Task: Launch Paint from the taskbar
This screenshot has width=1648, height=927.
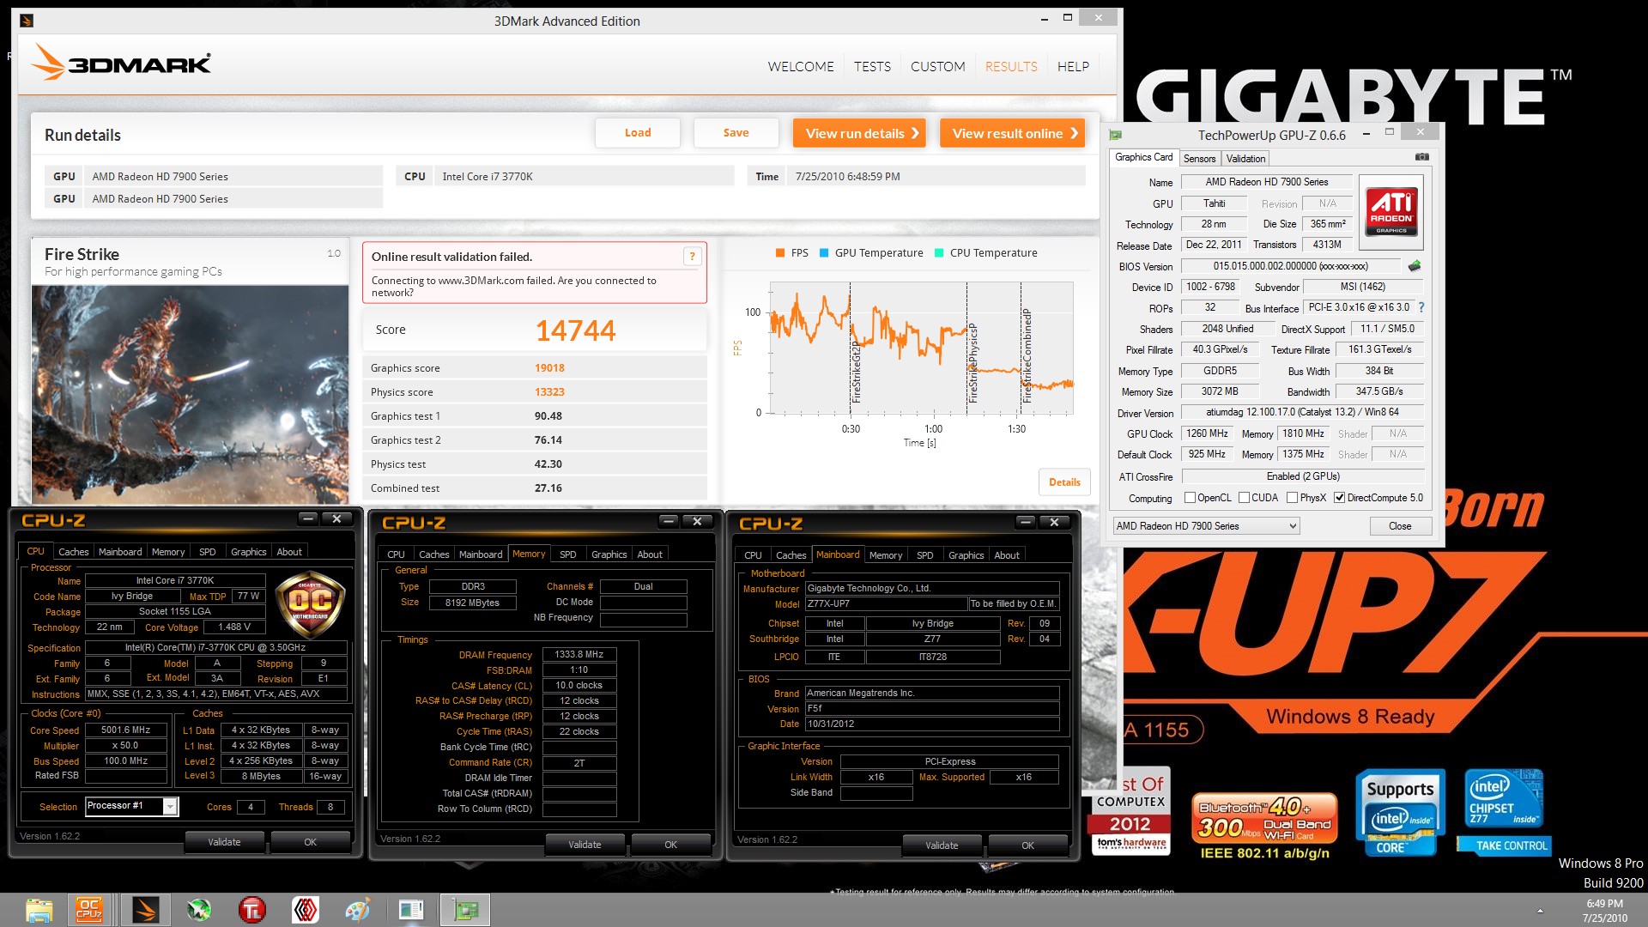Action: click(358, 910)
